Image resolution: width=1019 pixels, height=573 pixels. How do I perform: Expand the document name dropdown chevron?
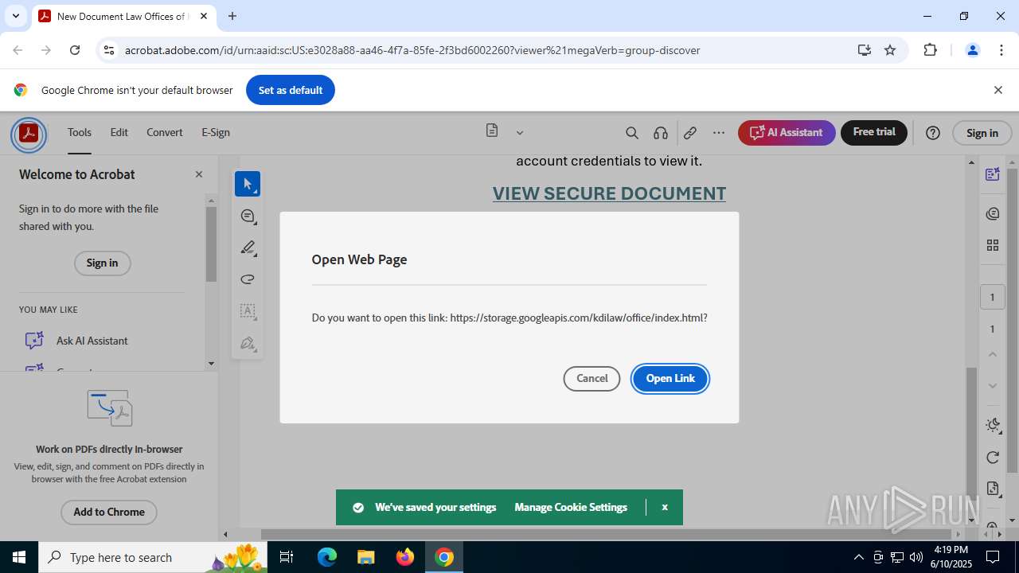coord(520,133)
